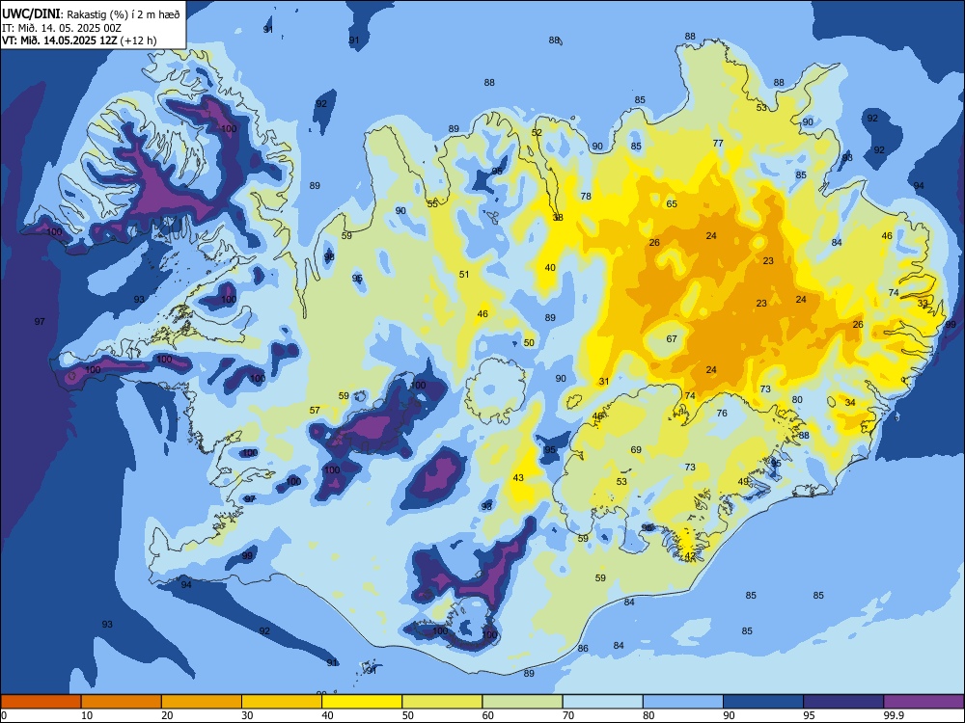Click the map value 34 in the east

(x=850, y=403)
